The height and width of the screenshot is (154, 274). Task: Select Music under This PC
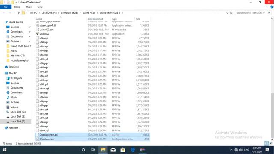pos(14,97)
